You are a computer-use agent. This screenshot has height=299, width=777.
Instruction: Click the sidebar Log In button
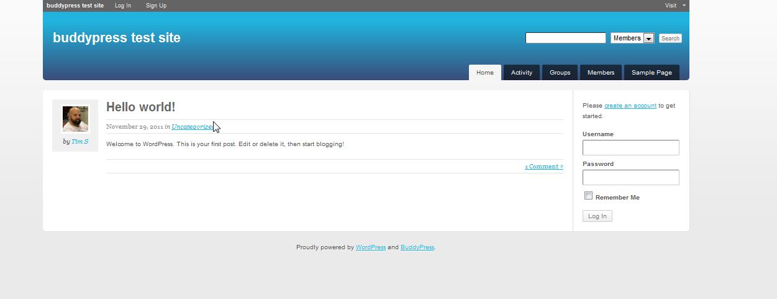tap(598, 216)
